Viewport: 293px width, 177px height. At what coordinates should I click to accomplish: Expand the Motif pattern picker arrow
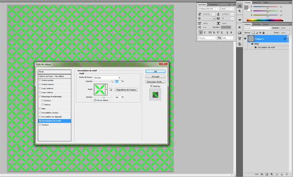click(x=106, y=90)
